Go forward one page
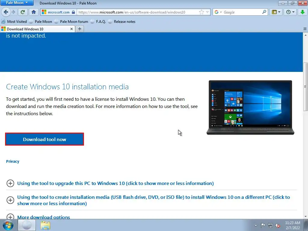 [x=13, y=12]
